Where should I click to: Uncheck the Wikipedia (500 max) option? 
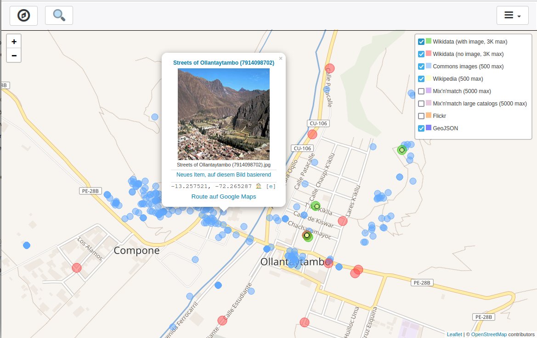click(421, 79)
